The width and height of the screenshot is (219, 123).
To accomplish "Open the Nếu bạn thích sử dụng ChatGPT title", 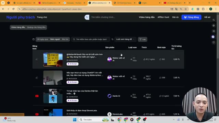I will [x=85, y=74].
